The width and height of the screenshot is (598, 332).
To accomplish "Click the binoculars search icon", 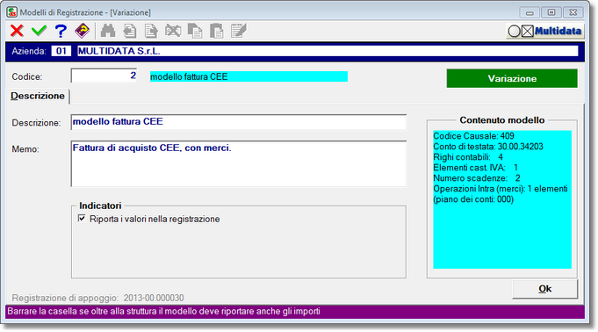I will (x=108, y=31).
